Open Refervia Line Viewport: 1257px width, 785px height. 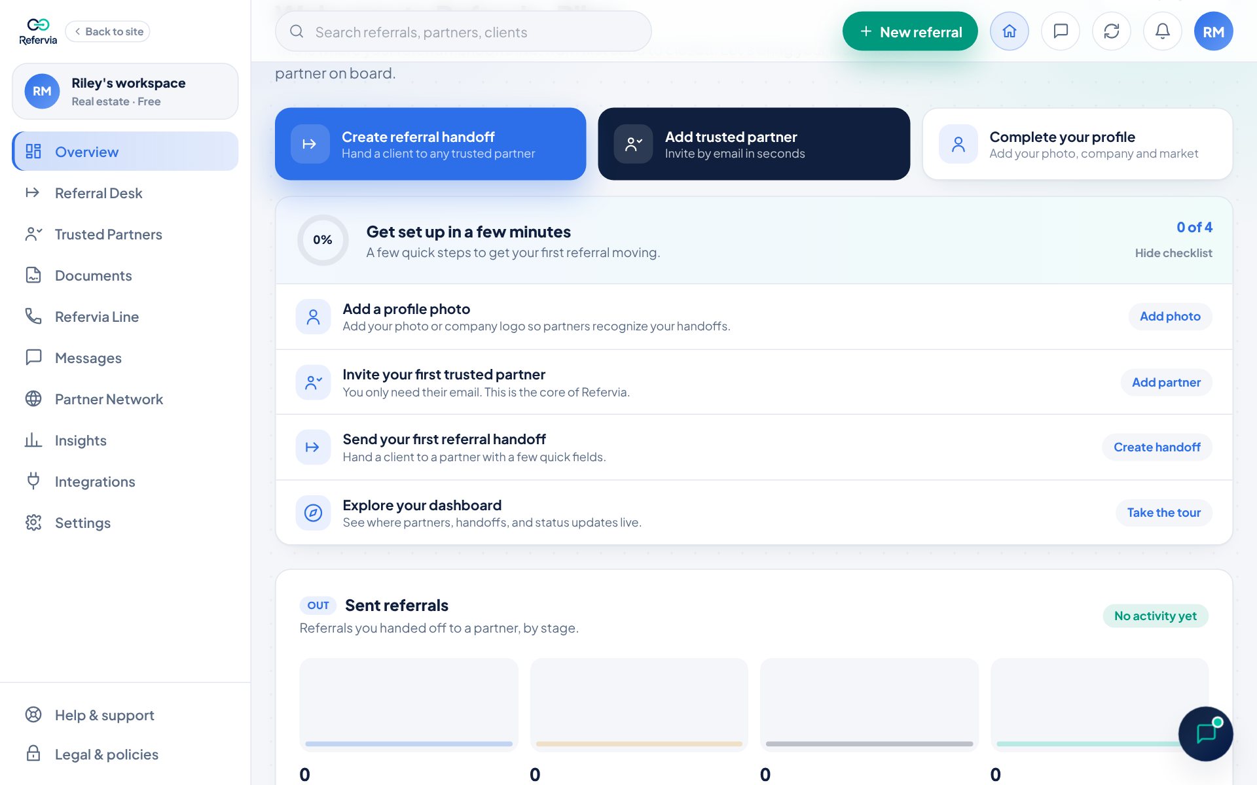coord(125,317)
